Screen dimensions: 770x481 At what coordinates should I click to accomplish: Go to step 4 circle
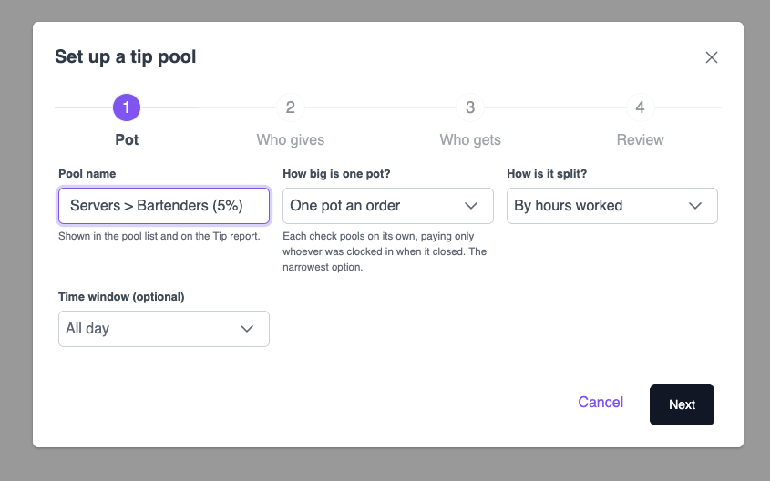[640, 107]
